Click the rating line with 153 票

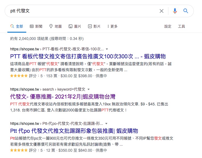[x=58, y=76]
